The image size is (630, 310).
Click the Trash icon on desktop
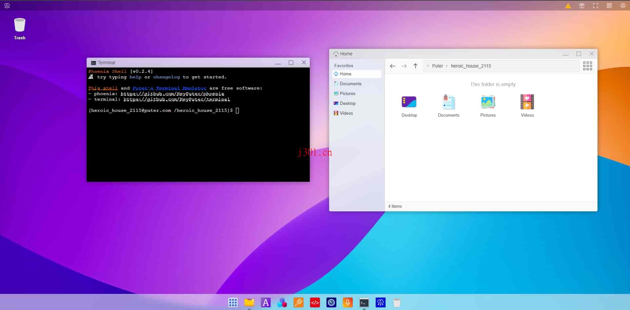coord(20,29)
